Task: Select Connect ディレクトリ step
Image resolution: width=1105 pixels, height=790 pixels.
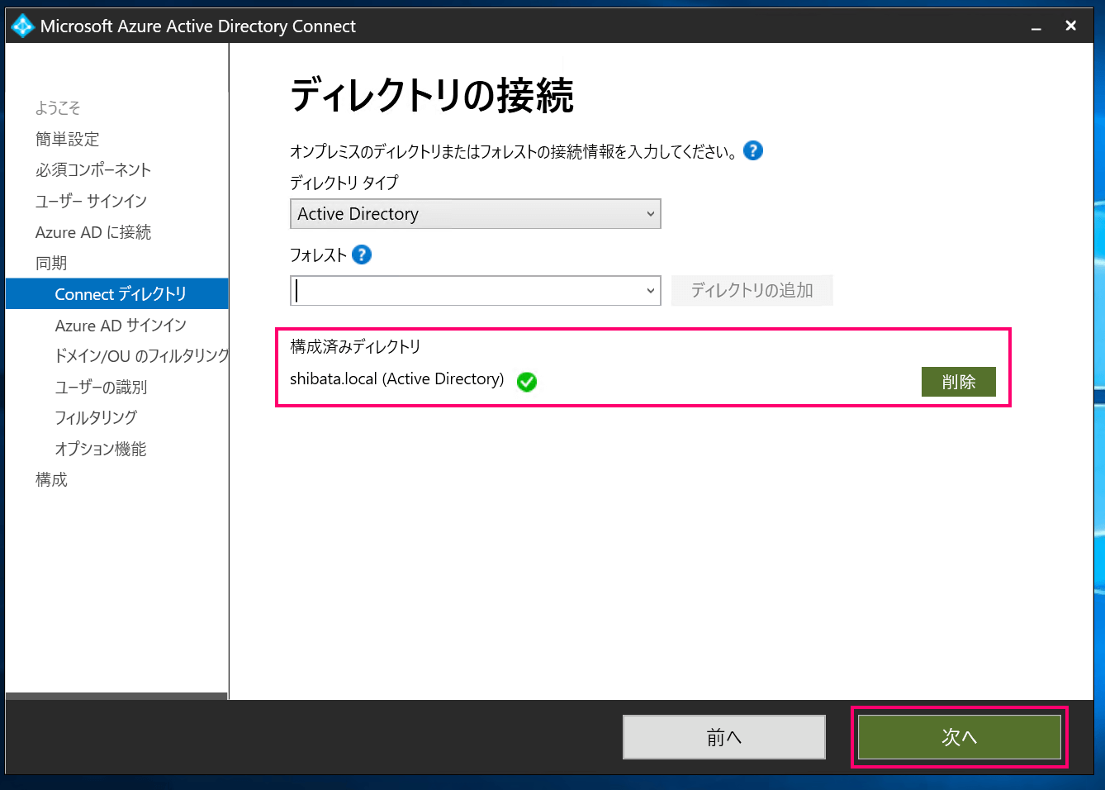Action: (116, 294)
